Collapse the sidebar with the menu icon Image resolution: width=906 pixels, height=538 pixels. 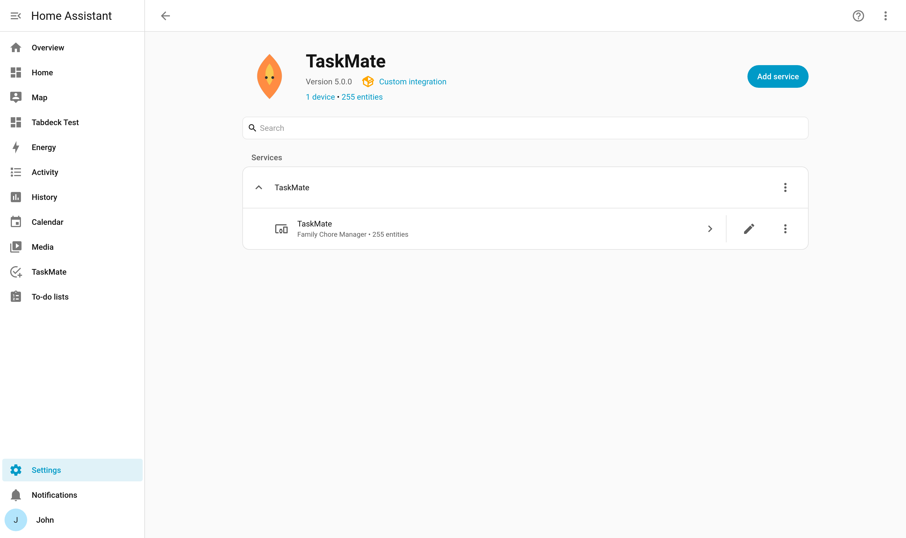coord(16,16)
